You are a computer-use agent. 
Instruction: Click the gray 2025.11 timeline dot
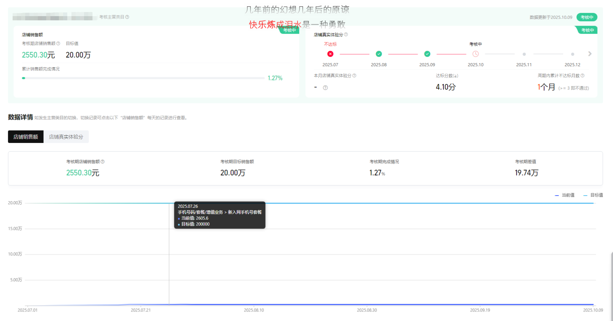pos(524,54)
